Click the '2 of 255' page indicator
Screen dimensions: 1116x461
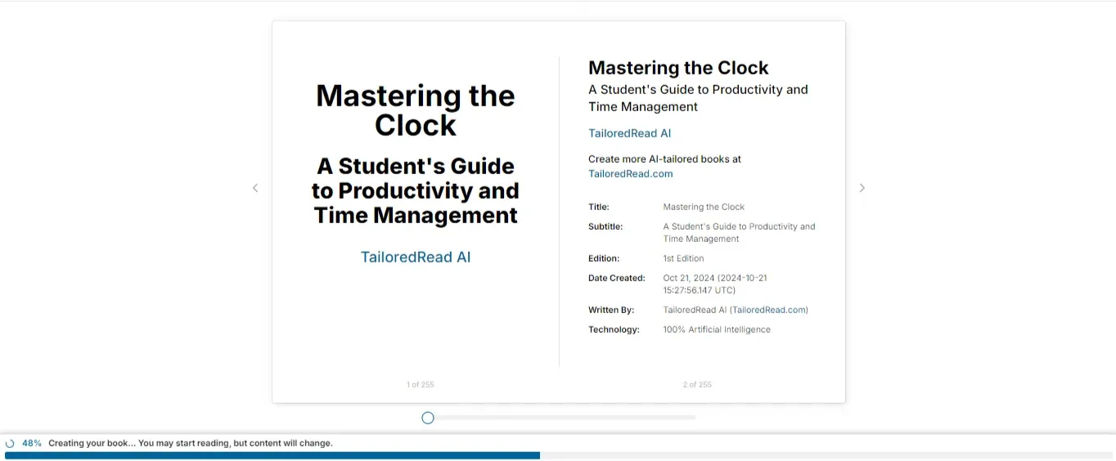697,384
